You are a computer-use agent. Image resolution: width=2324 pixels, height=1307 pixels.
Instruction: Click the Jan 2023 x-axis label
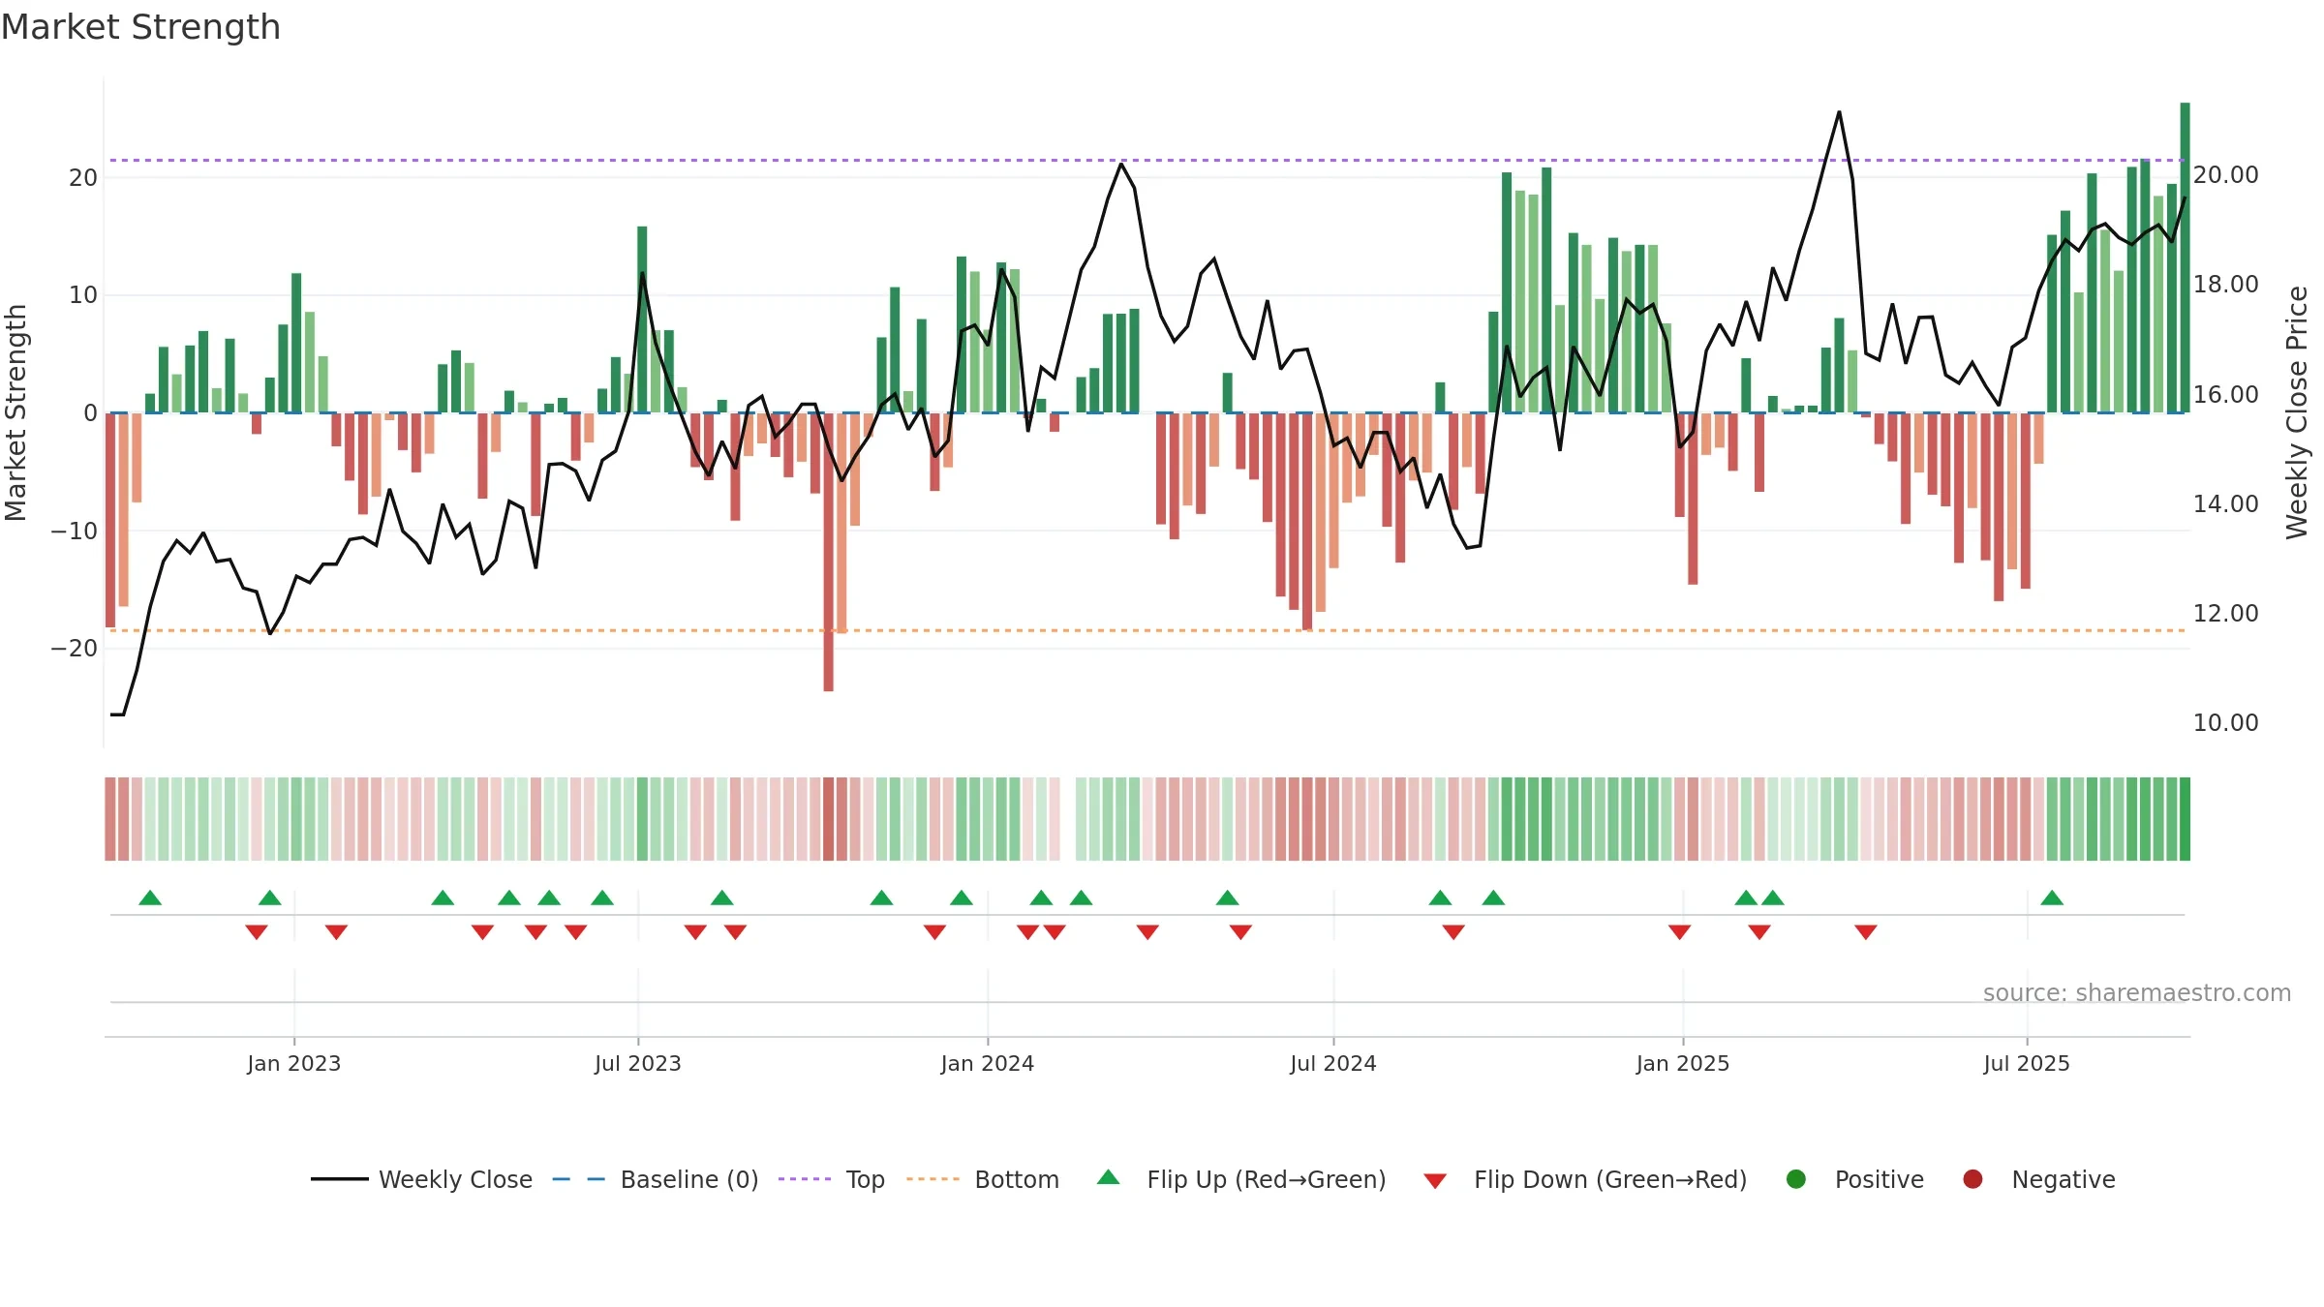[x=293, y=1063]
